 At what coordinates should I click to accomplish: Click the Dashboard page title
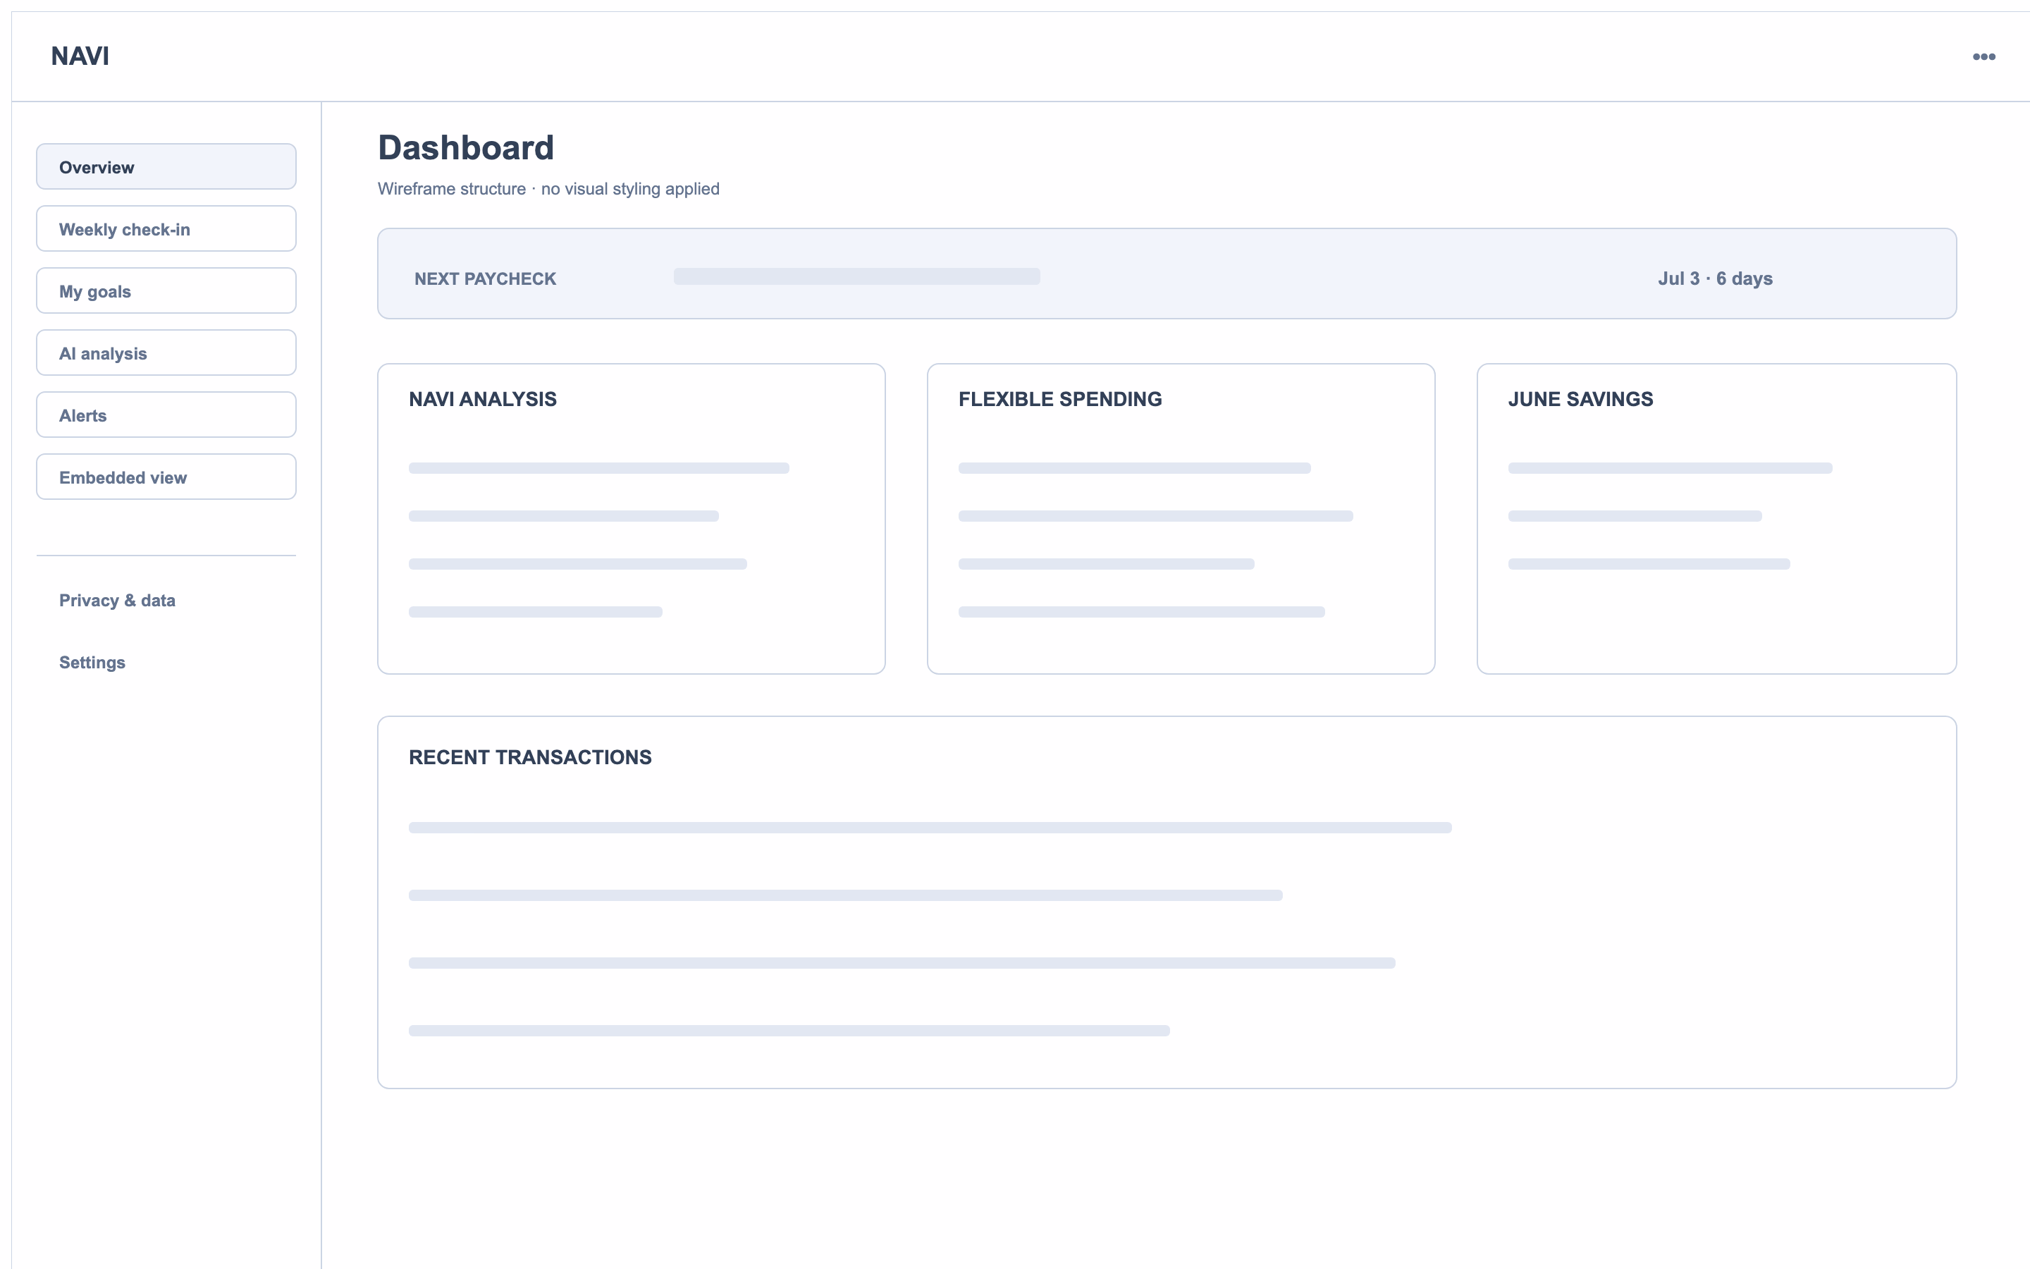coord(465,148)
